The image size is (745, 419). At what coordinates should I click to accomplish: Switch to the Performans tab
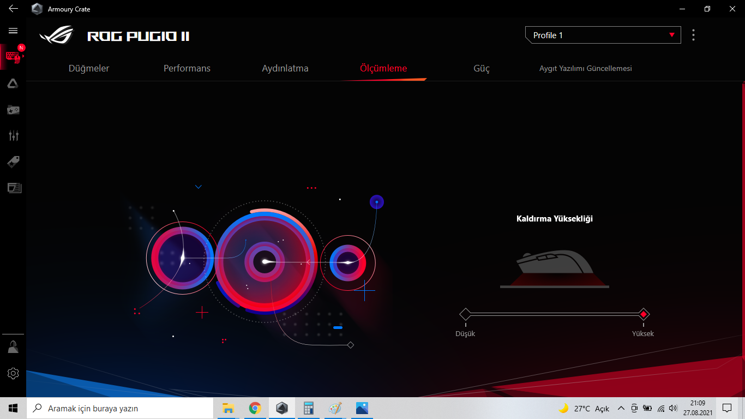187,68
